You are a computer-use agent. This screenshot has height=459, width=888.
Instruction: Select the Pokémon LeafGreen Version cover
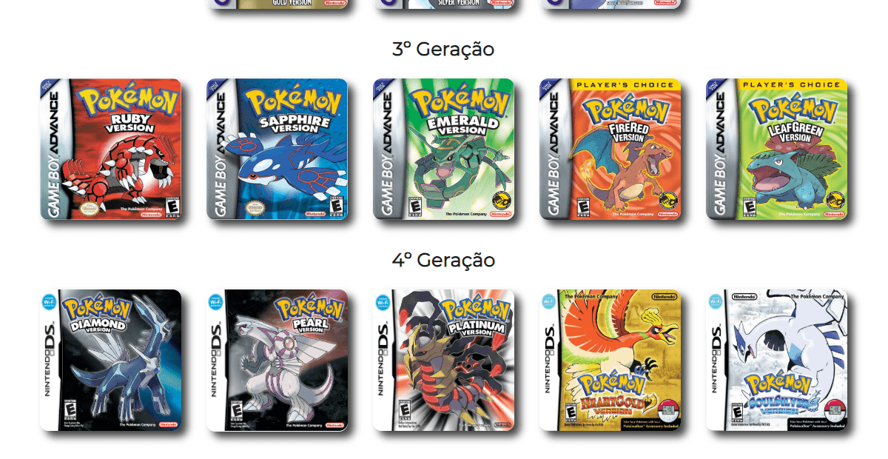click(x=777, y=150)
